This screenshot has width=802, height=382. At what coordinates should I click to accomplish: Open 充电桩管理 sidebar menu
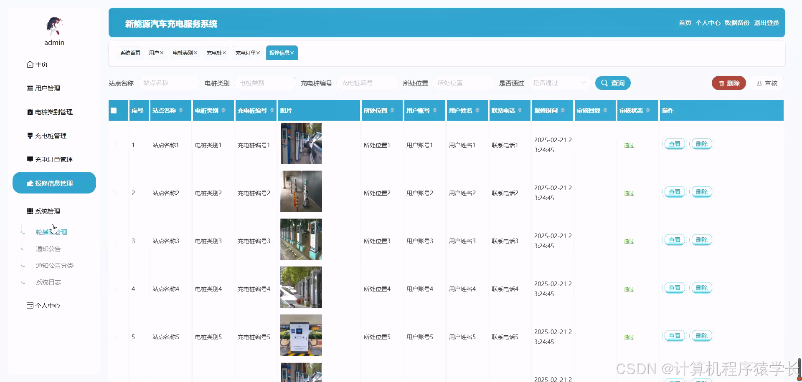click(x=47, y=136)
